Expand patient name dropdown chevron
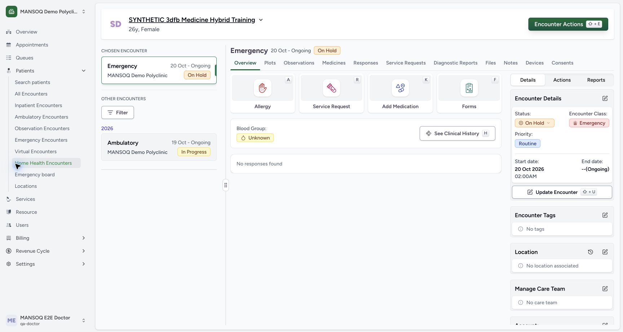The width and height of the screenshot is (623, 332). tap(261, 20)
